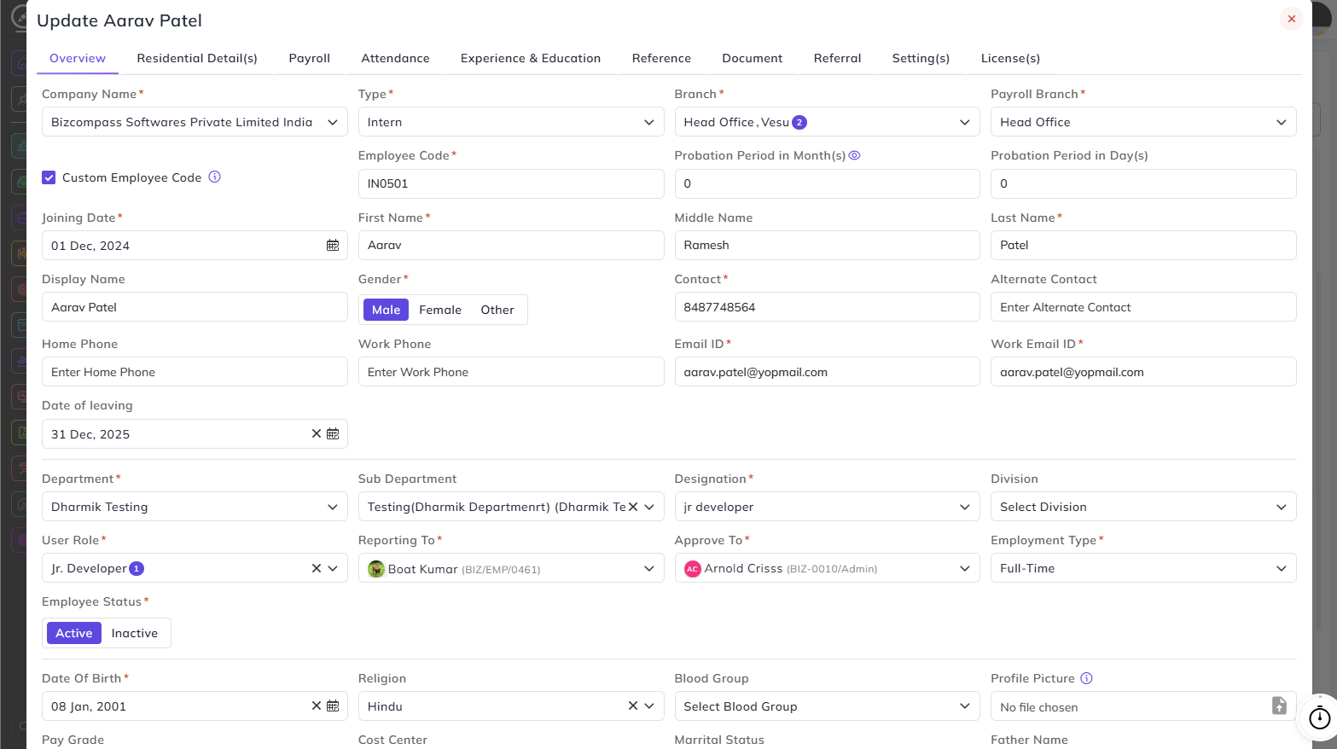Expand the Designation dropdown
This screenshot has width=1337, height=749.
tap(827, 507)
